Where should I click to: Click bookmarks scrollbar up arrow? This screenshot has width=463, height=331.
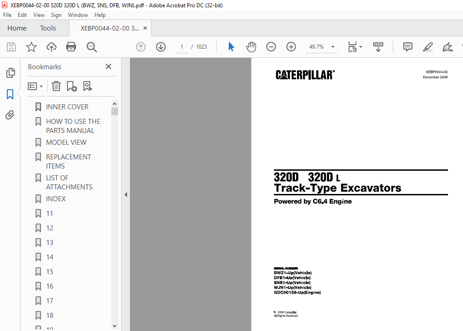tap(114, 104)
